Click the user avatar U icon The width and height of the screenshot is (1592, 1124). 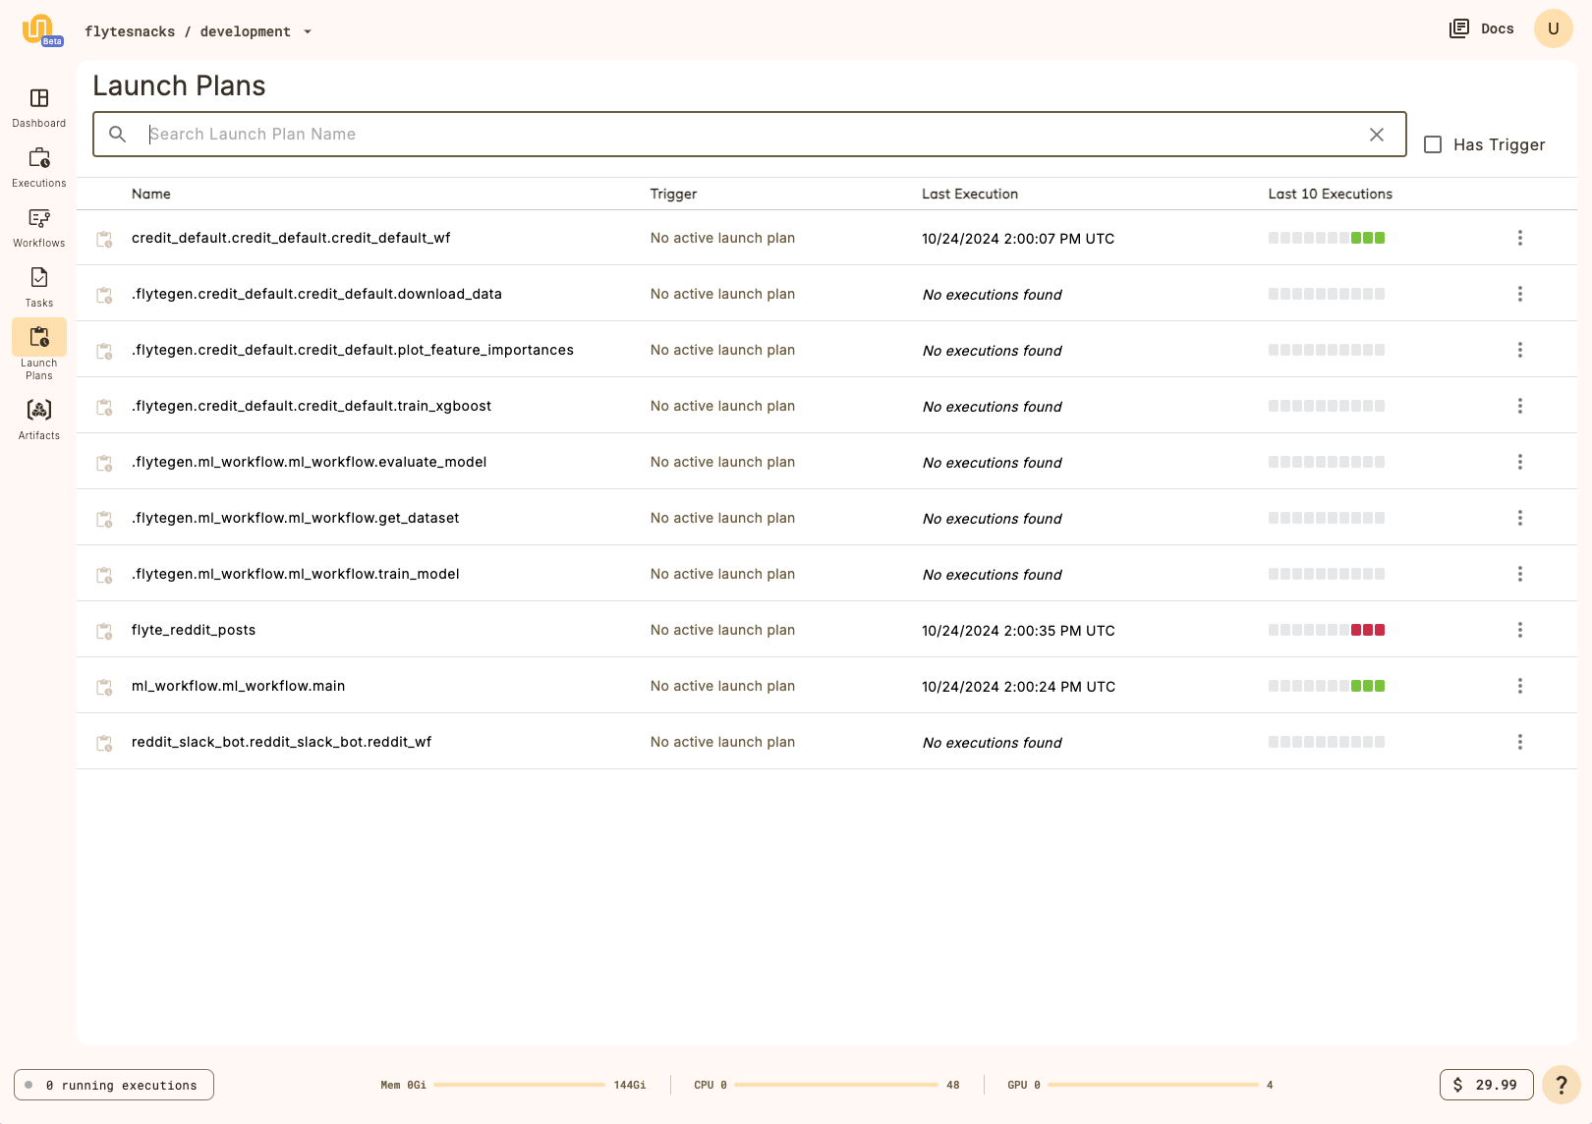[1553, 28]
